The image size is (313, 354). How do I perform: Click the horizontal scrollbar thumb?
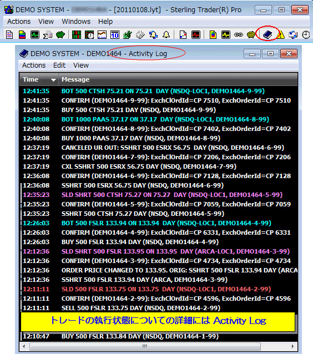click(x=145, y=346)
